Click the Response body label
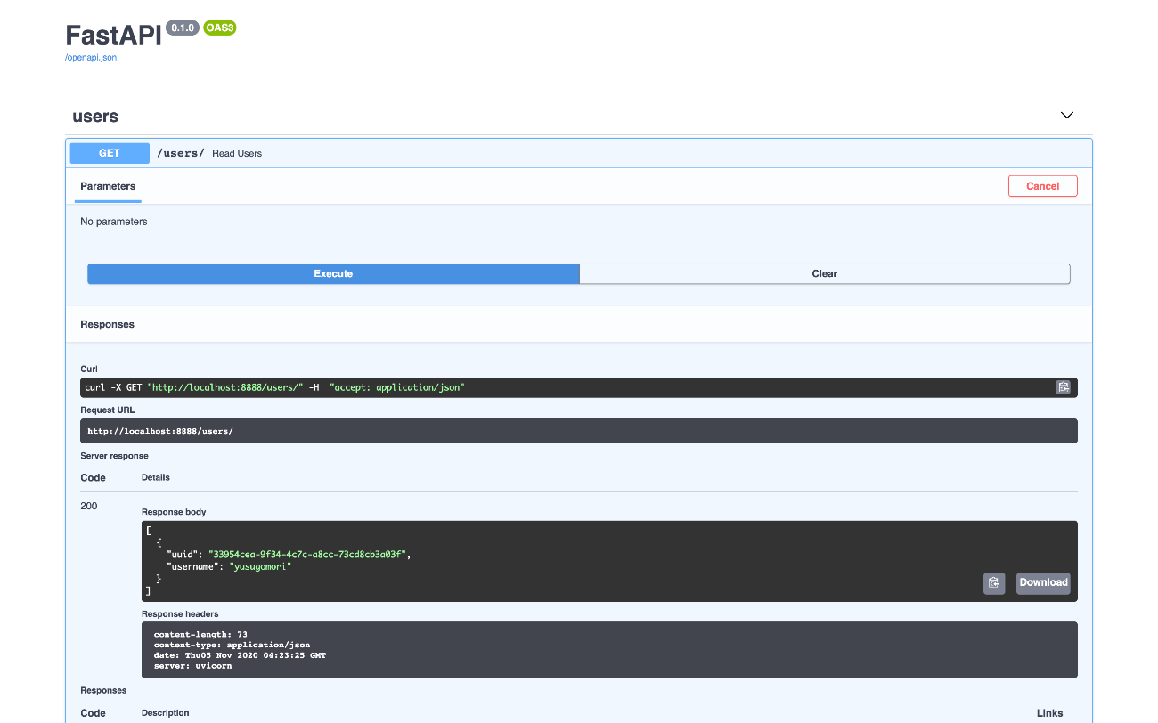 [174, 512]
